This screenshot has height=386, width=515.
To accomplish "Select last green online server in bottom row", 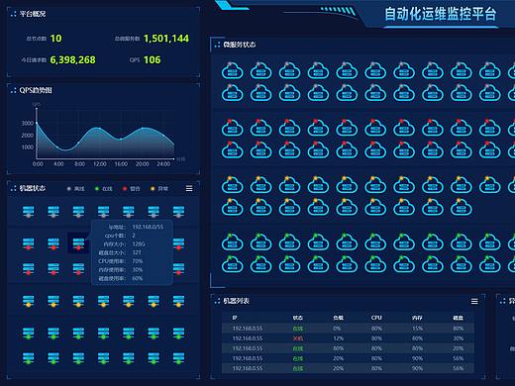I will click(x=178, y=358).
